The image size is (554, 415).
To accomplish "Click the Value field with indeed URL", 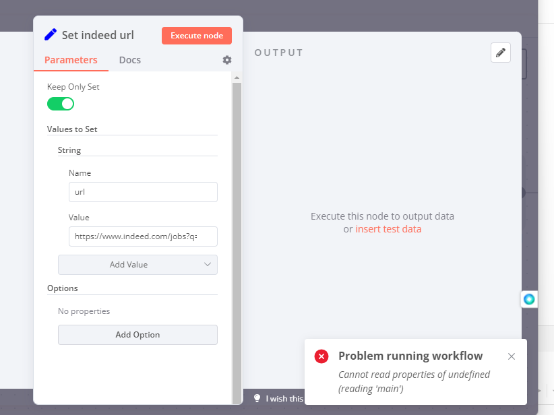I will click(x=143, y=236).
